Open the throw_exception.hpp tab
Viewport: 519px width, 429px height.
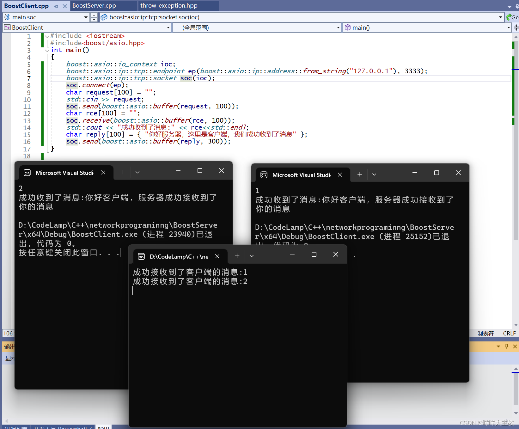(169, 6)
